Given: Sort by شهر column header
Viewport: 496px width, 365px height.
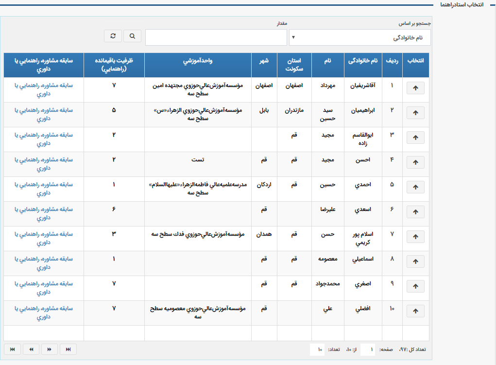Looking at the screenshot, I should (x=264, y=65).
